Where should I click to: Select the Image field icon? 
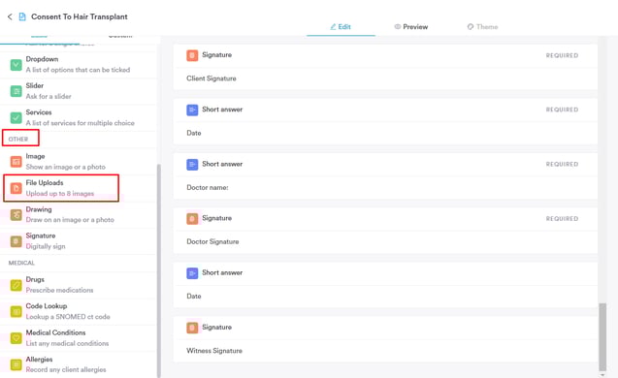tap(16, 162)
